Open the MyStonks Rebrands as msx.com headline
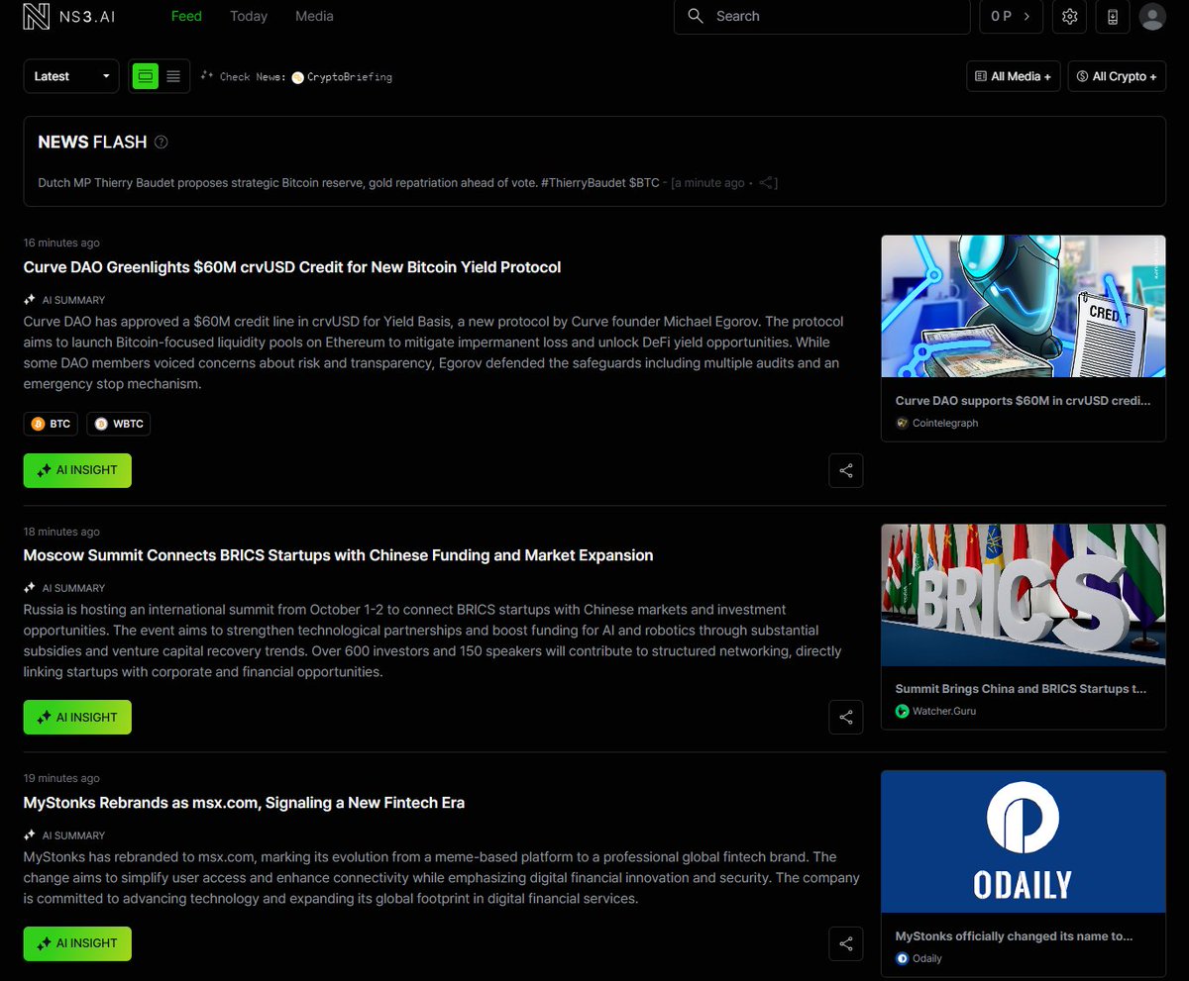Viewport: 1189px width, 981px height. click(244, 803)
